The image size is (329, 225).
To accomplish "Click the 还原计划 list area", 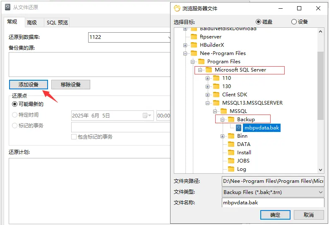I will coord(90,191).
